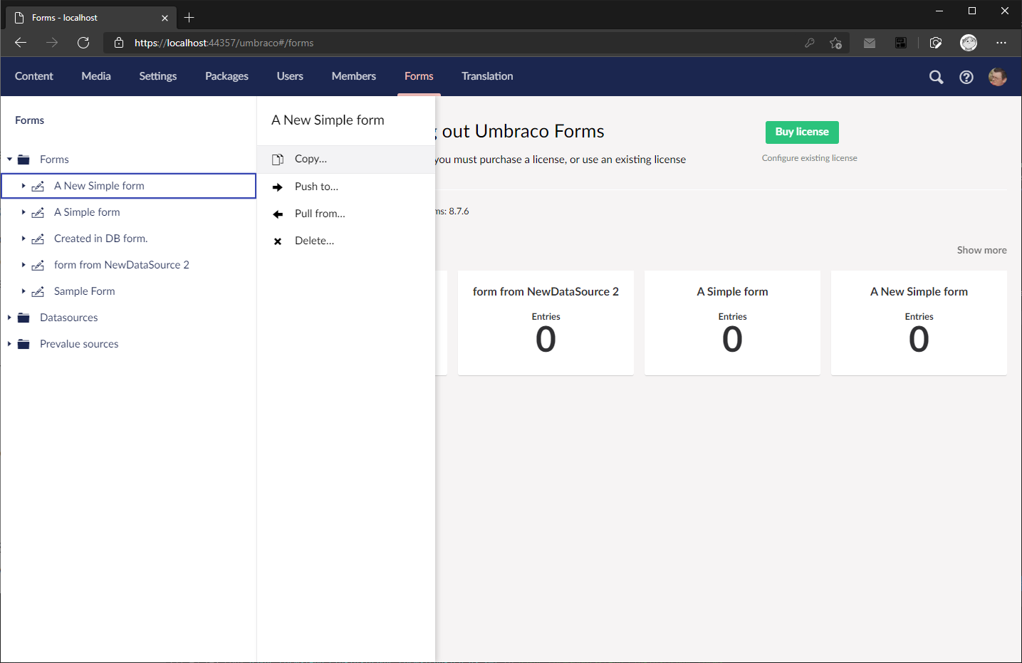Open the browser mail extension icon

869,43
